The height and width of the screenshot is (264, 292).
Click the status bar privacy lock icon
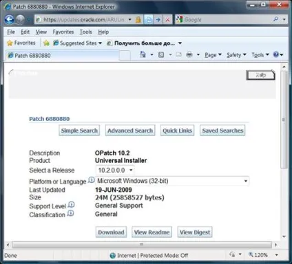232,254
